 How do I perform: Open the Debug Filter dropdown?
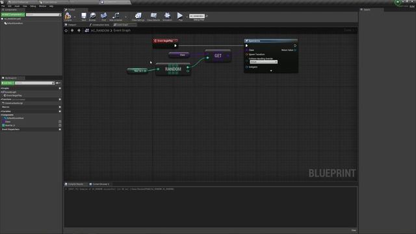197,16
